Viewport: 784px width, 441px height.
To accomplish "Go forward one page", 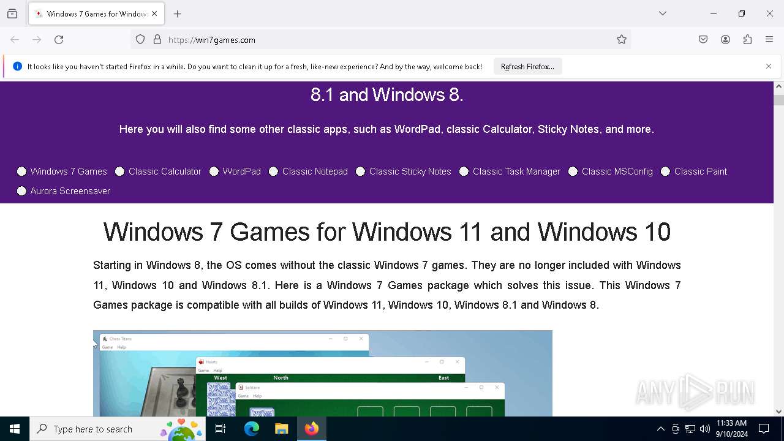I will [37, 40].
